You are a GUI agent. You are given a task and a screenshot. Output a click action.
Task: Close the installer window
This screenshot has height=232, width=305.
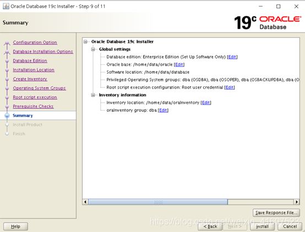coord(296,7)
